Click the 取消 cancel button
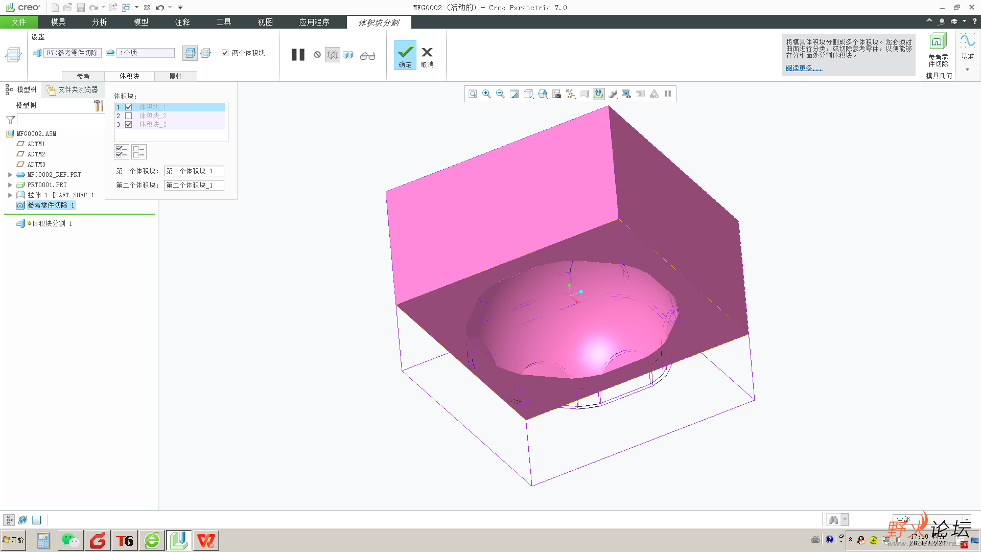This screenshot has height=552, width=981. pyautogui.click(x=427, y=57)
